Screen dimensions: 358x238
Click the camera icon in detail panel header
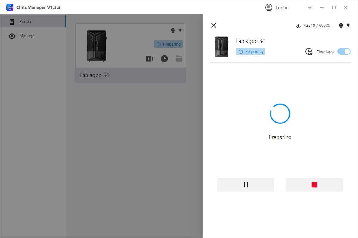click(341, 25)
